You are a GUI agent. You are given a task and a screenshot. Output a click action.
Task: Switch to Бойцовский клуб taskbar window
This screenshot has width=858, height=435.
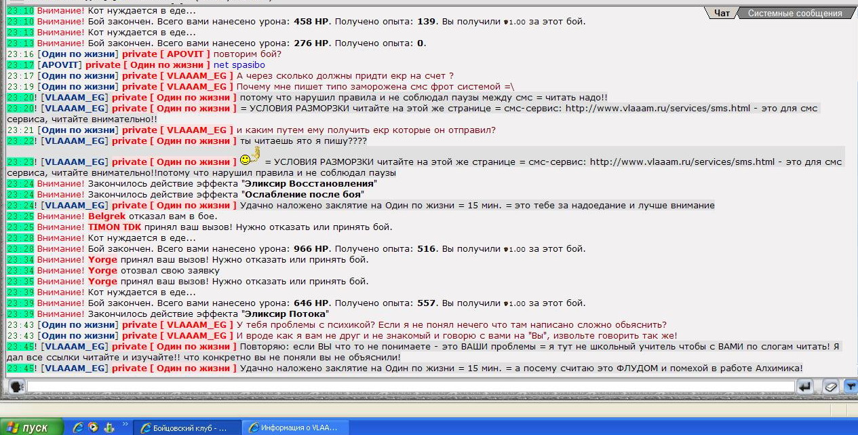tap(188, 428)
